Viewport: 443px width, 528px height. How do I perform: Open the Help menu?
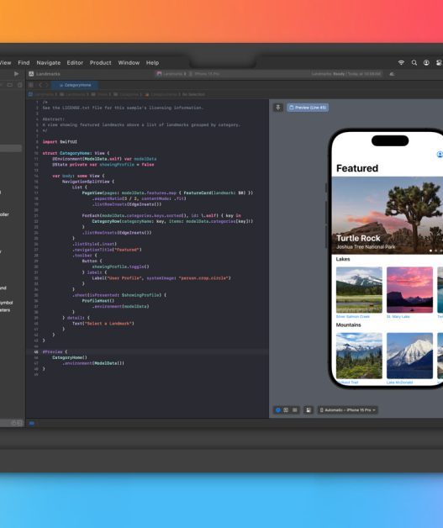[152, 62]
